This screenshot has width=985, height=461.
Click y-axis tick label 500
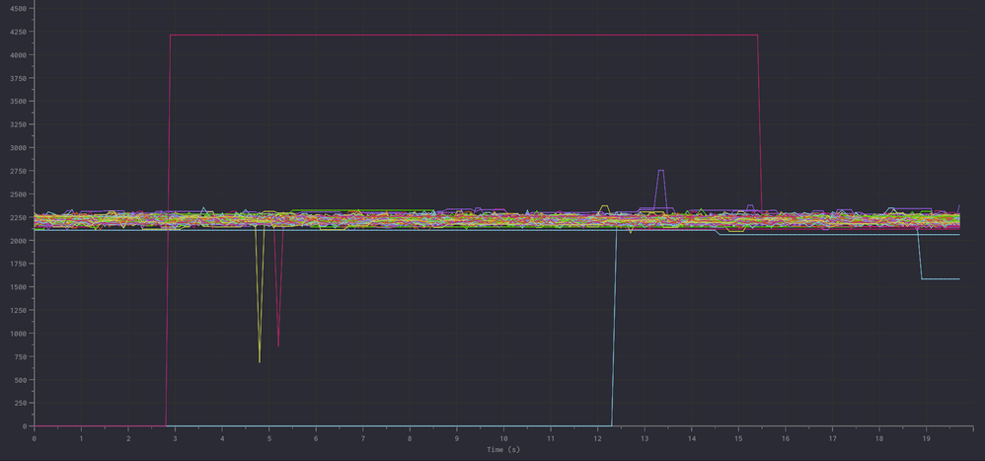pyautogui.click(x=20, y=381)
